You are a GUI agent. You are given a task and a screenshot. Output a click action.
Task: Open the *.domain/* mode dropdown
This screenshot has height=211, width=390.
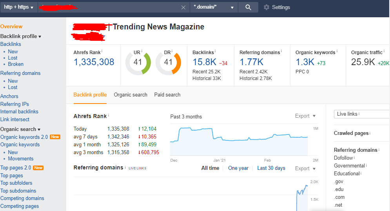click(x=214, y=7)
